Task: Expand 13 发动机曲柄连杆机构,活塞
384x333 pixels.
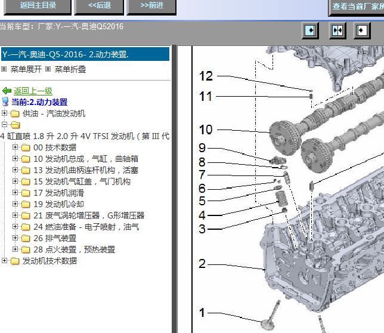Action: point(15,170)
